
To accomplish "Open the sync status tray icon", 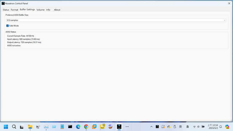I will 163,127.
